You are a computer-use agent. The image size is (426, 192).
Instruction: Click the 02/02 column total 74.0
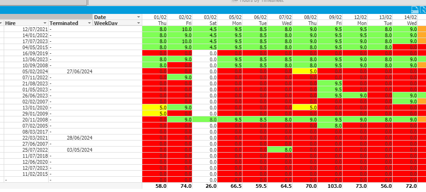186,186
